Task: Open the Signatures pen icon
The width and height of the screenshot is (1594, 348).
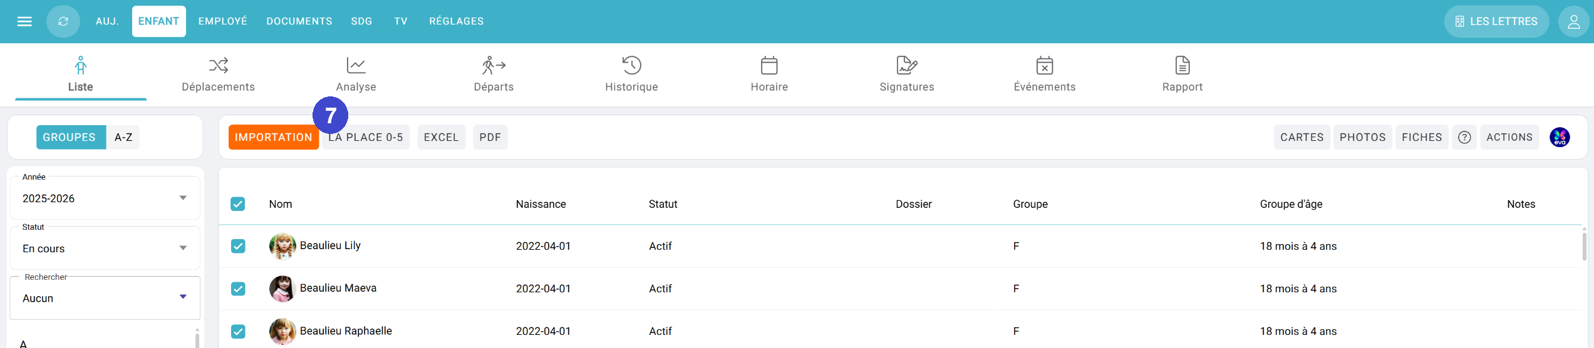Action: pyautogui.click(x=906, y=65)
